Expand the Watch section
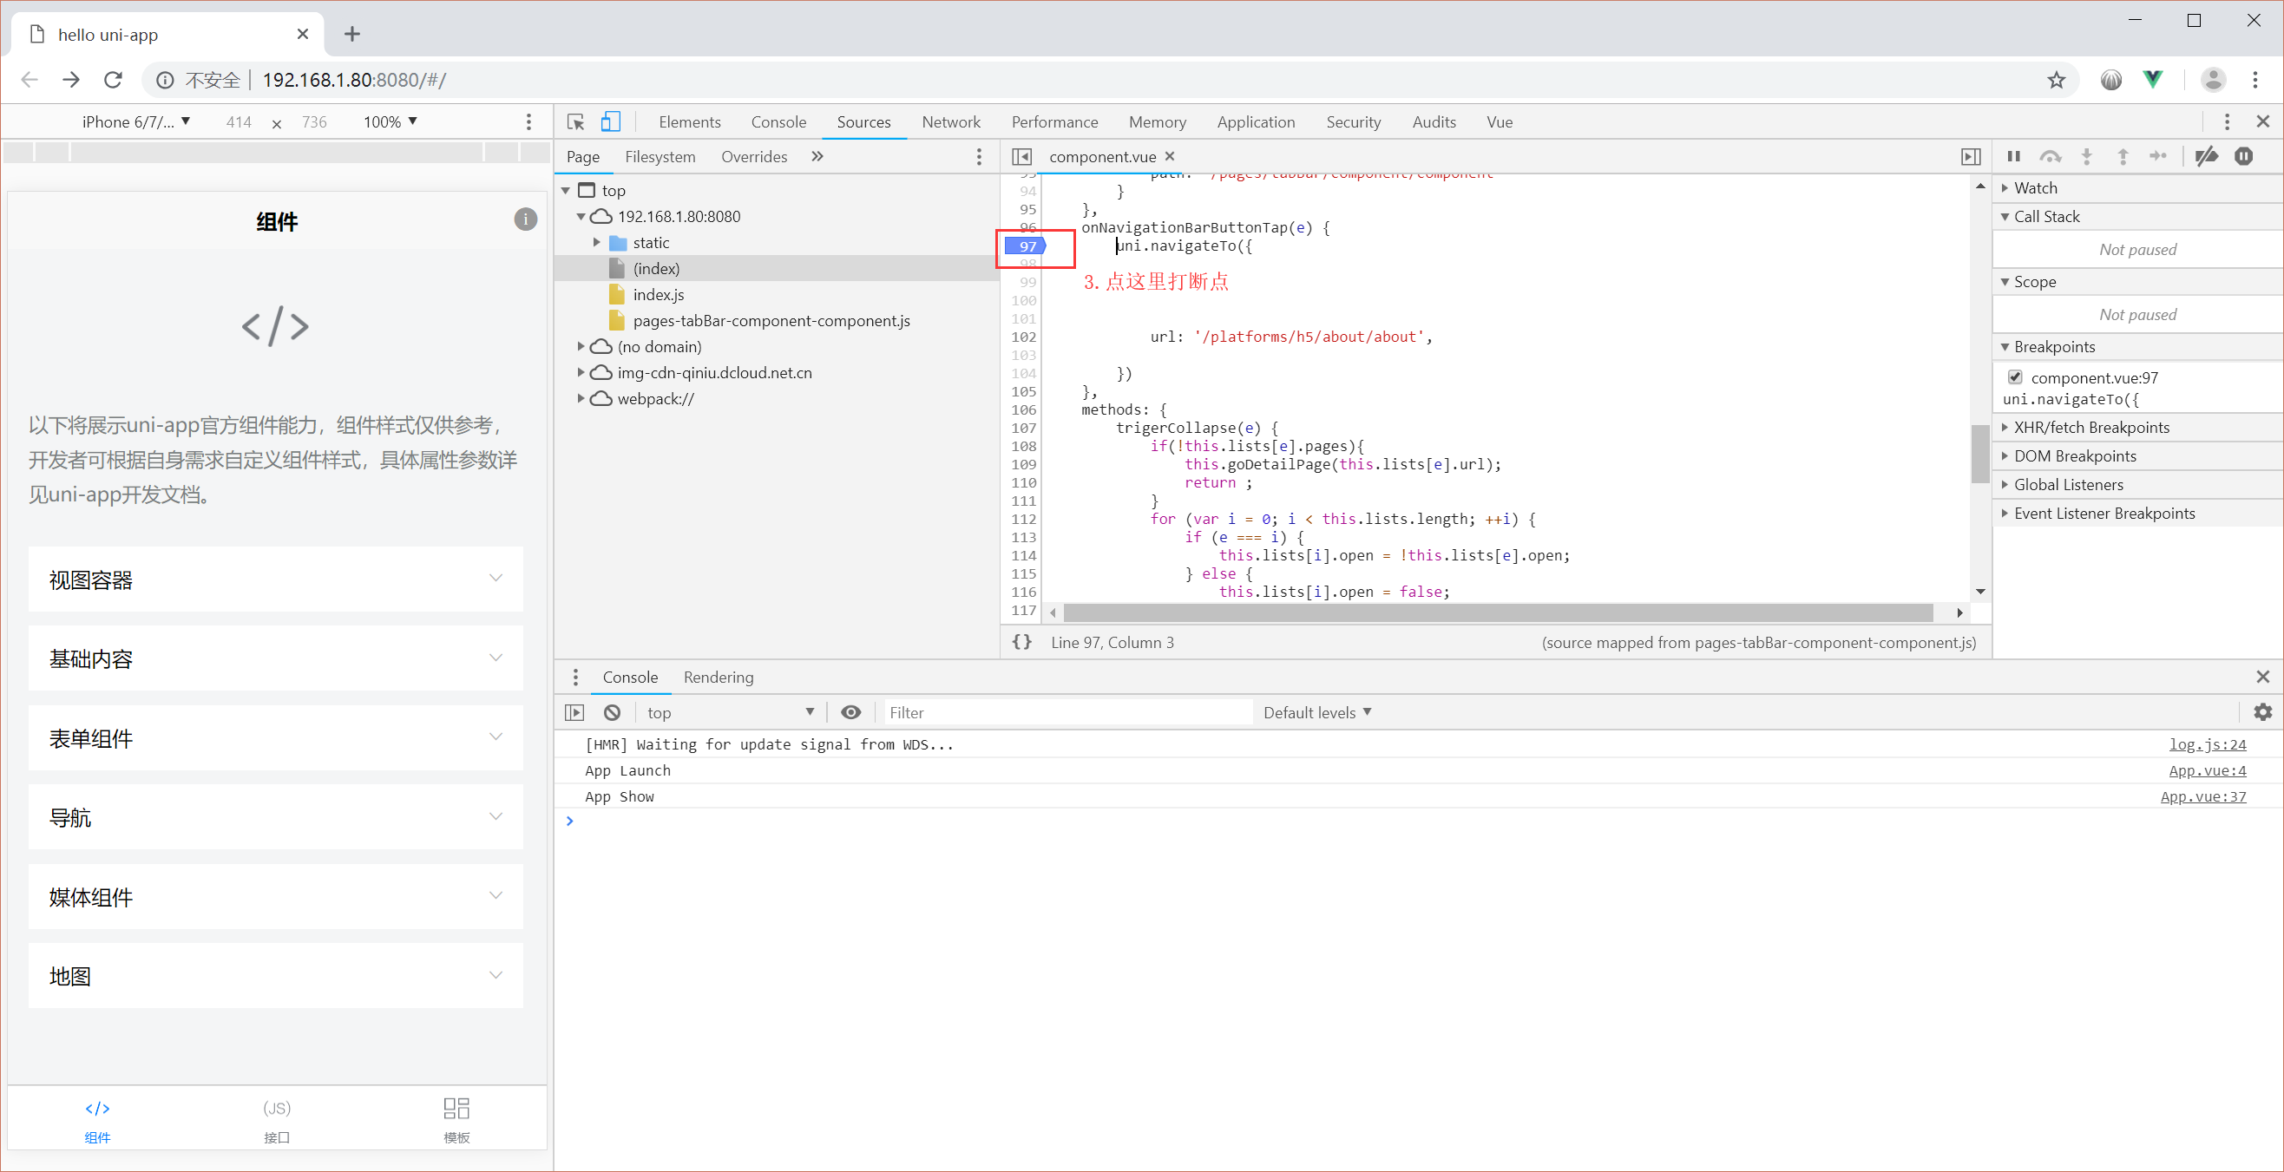This screenshot has width=2284, height=1172. tap(2035, 188)
